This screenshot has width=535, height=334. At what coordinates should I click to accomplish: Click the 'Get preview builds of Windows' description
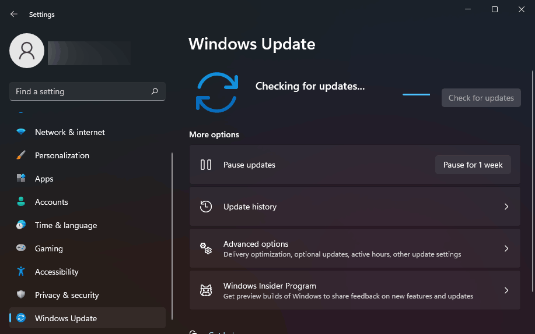pos(348,296)
